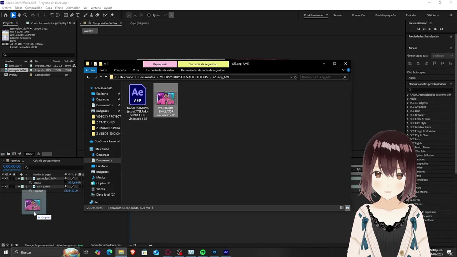Click the Windows Start button
The width and height of the screenshot is (457, 257).
tap(5, 252)
